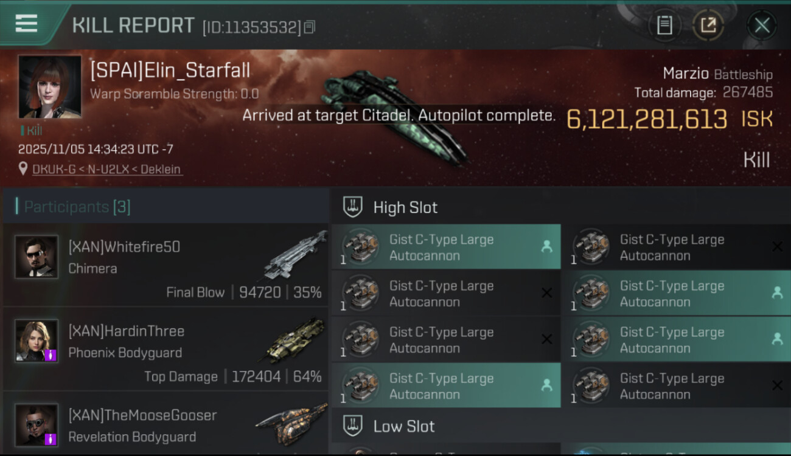791x456 pixels.
Task: View Elin_Starfall's character portrait
Action: point(49,86)
